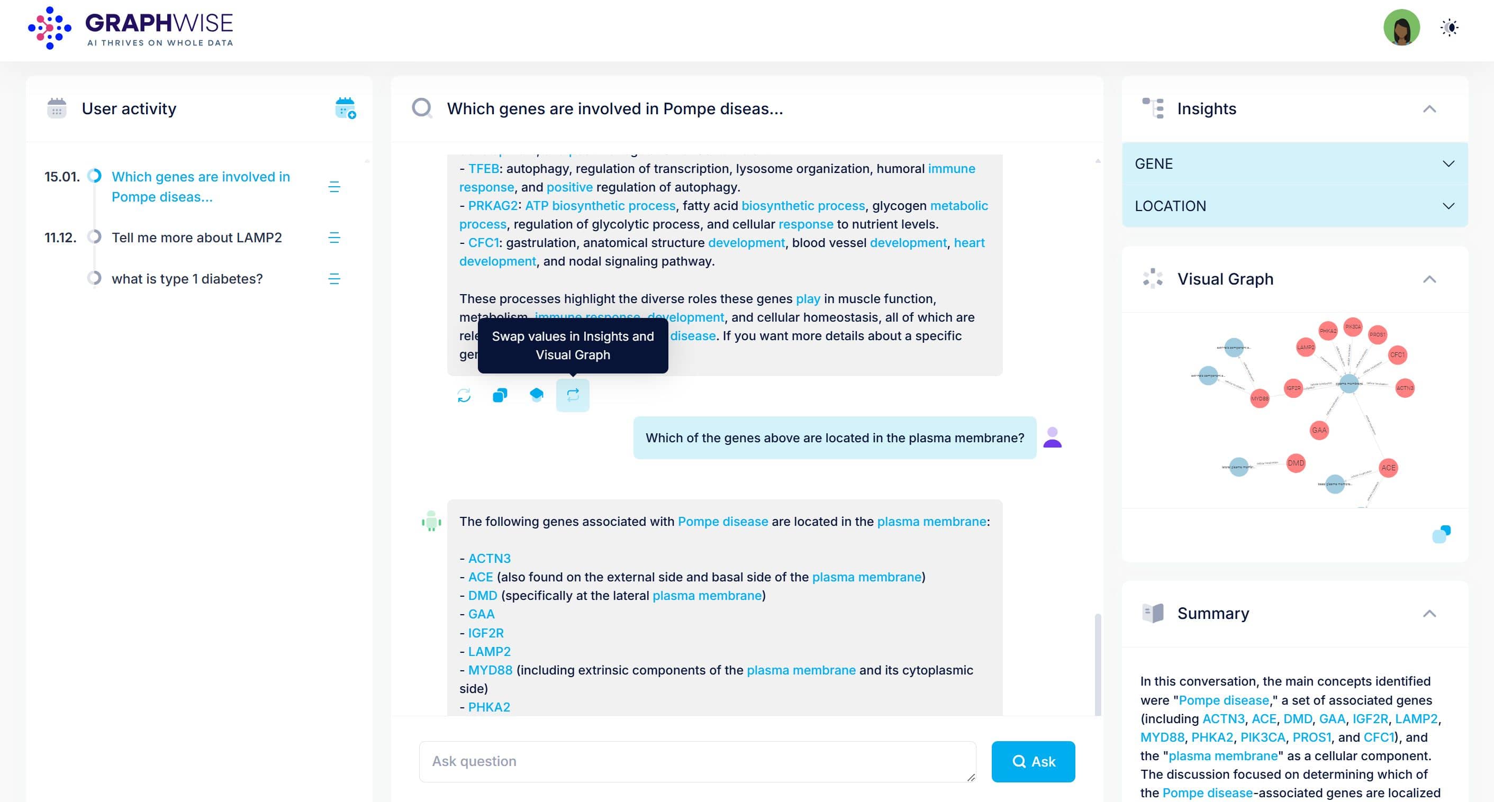Click the graduation cap explain icon
This screenshot has width=1494, height=802.
(x=537, y=395)
